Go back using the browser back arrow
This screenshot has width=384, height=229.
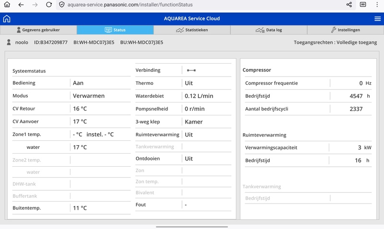(21, 5)
